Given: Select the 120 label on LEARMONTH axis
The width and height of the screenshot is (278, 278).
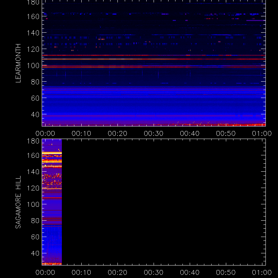Looking at the screenshot, I should [x=33, y=49].
